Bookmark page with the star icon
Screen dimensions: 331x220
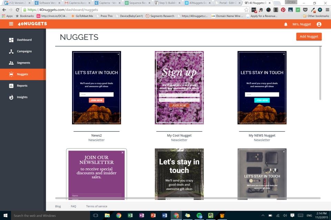point(246,10)
